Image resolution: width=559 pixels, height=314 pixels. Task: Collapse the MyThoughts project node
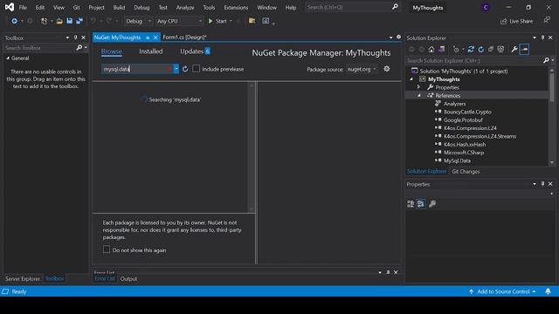coord(411,79)
